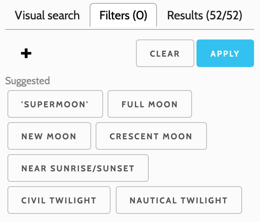This screenshot has height=222, width=260.
Task: Choose the CIVIL TWILIGHT filter
Action: [59, 200]
